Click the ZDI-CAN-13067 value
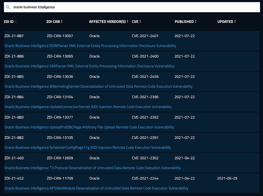Viewport: 263px width, 196px height. coord(60,36)
